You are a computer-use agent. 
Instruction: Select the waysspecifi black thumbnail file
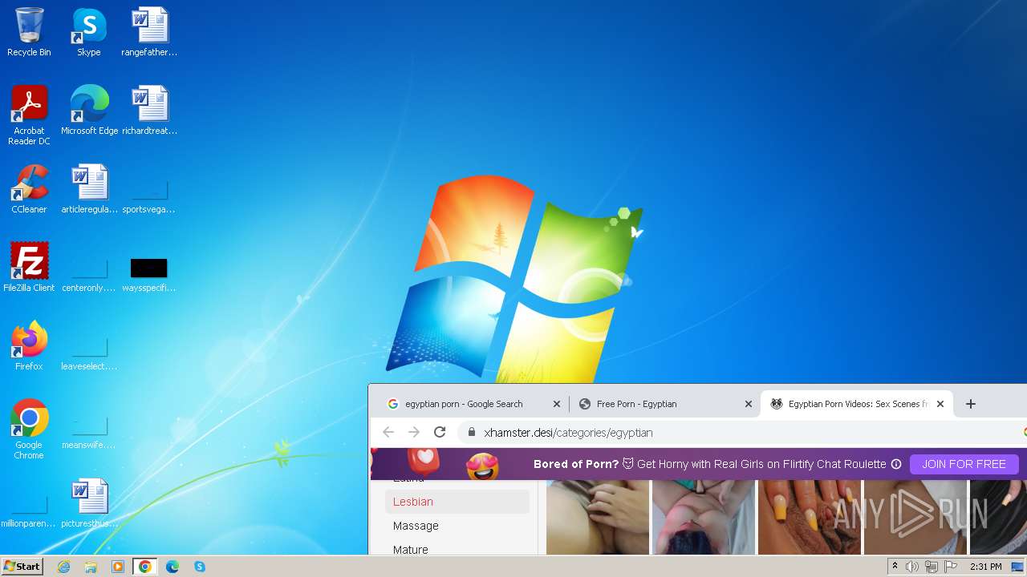pos(149,274)
